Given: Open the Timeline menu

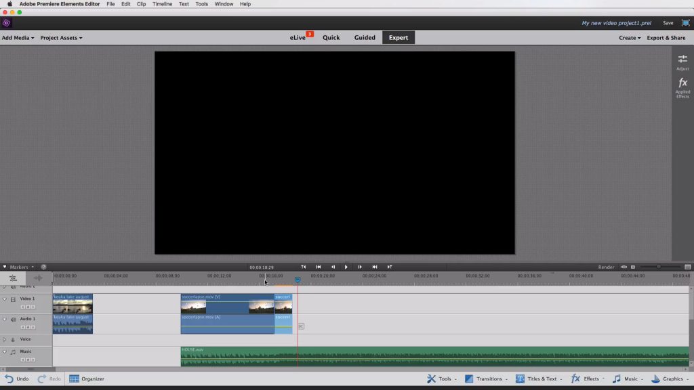Looking at the screenshot, I should point(163,4).
